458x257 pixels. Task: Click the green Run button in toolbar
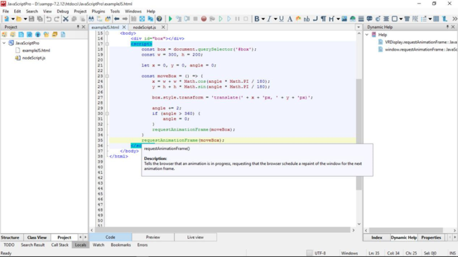coord(171,19)
